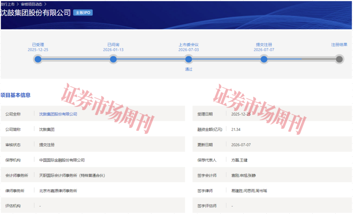Click the 中国国际金融股份有限公司 value
Screen dimensions: 353x214
[62, 160]
